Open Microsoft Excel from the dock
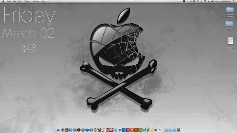Viewport: 237px width, 133px height. tap(148, 130)
